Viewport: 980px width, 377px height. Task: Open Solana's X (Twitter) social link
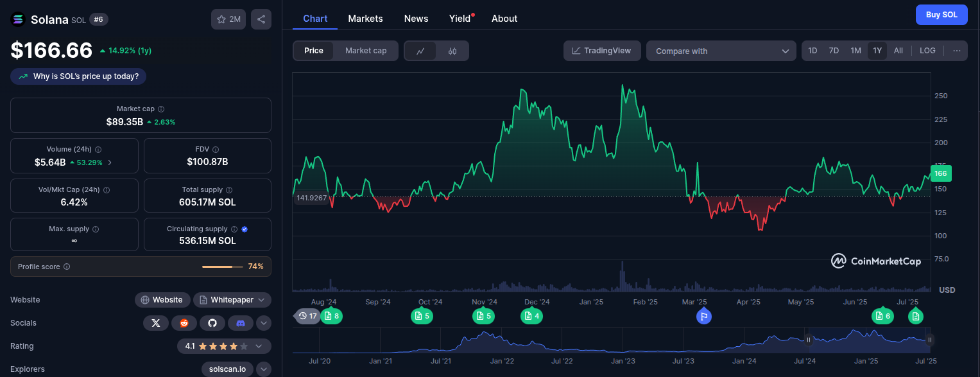pyautogui.click(x=155, y=323)
